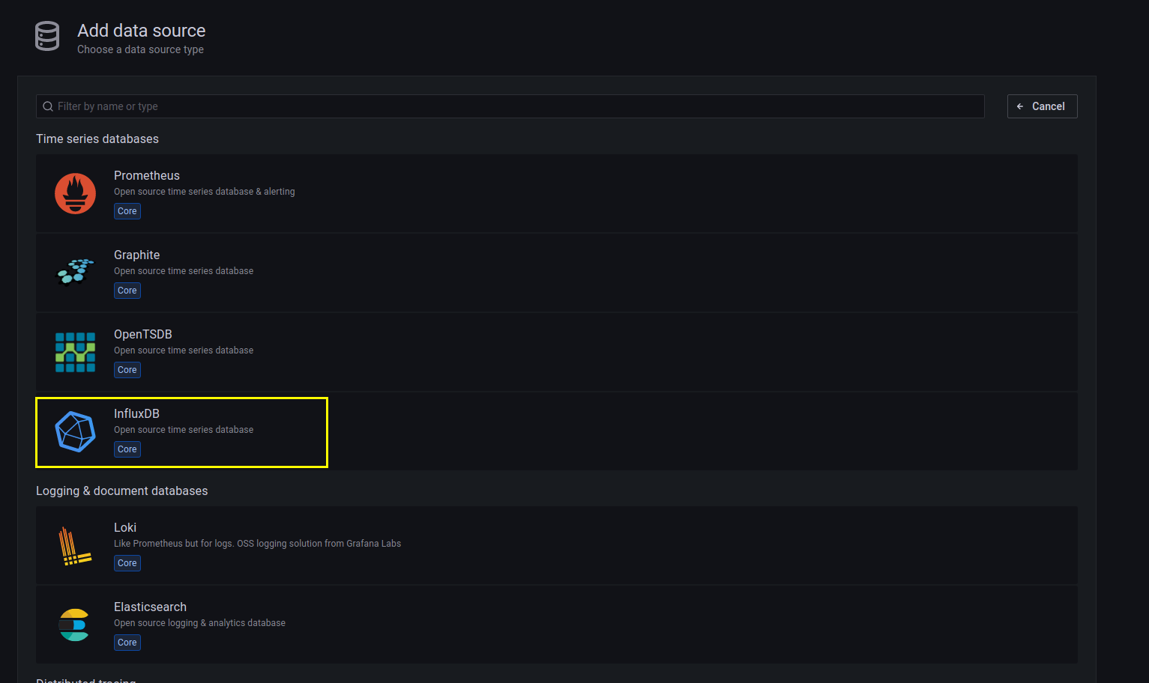Click the 'Add data source' page title

point(142,31)
